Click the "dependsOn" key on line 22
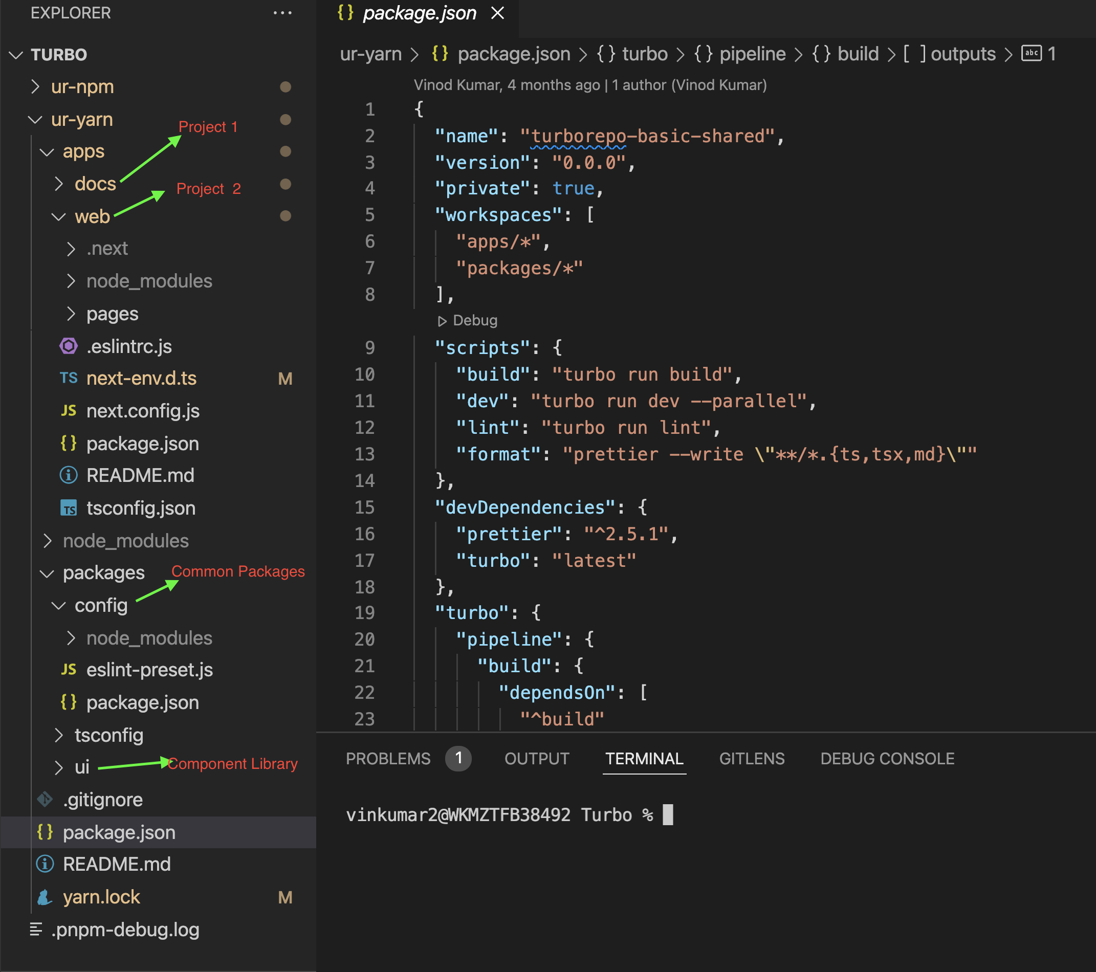Screen dimensions: 1096x972 (x=557, y=693)
